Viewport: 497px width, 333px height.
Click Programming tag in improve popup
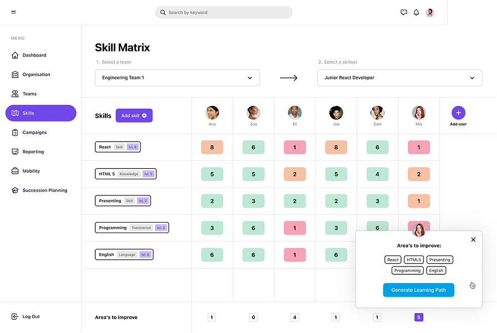pos(407,270)
